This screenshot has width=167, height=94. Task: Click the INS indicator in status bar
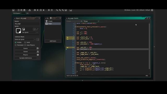point(147,76)
